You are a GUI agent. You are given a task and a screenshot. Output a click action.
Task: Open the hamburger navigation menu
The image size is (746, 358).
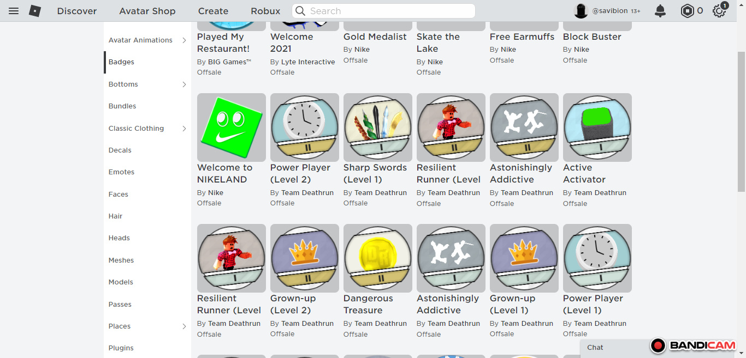(x=14, y=11)
